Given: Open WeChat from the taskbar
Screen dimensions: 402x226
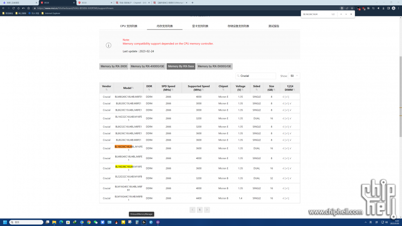Looking at the screenshot, I should click(x=96, y=222).
